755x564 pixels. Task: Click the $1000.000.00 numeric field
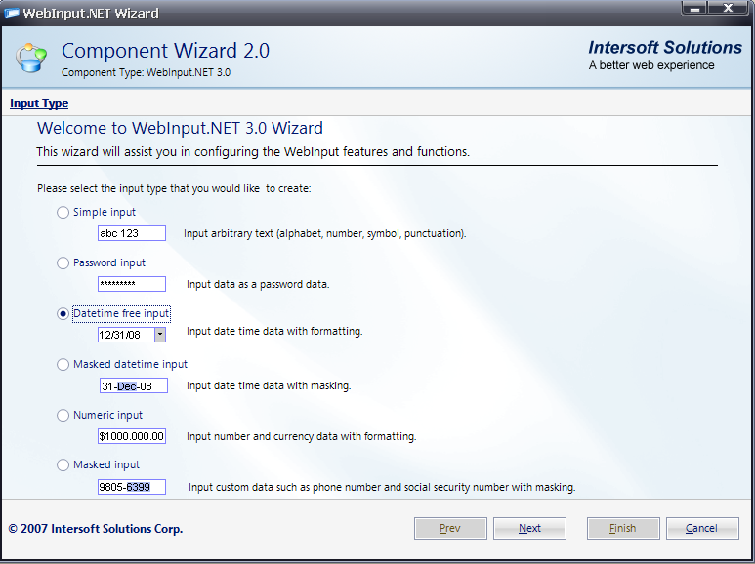(x=132, y=436)
